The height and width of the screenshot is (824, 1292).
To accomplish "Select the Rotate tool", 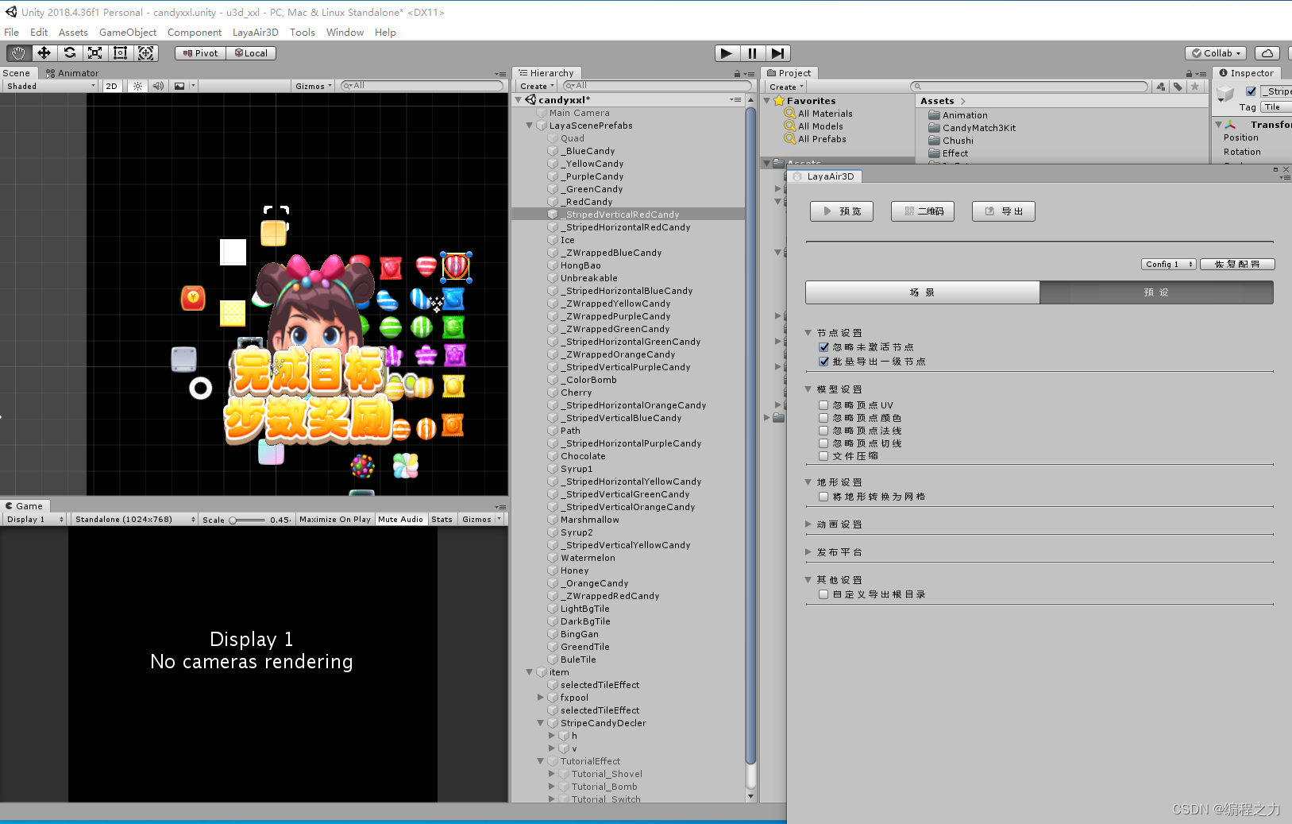I will pyautogui.click(x=69, y=53).
